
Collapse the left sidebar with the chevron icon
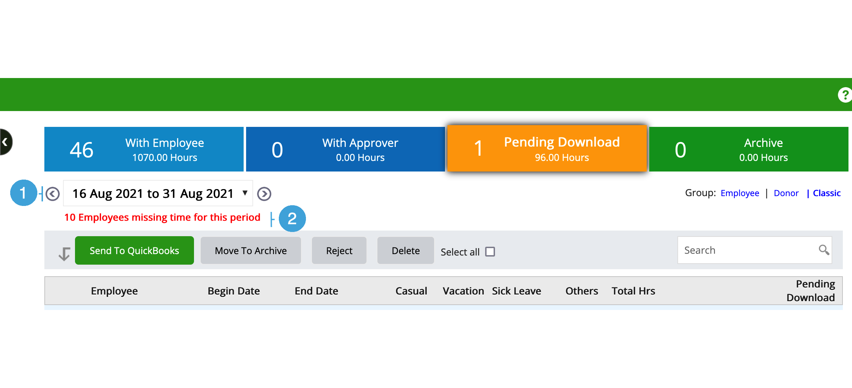[5, 142]
